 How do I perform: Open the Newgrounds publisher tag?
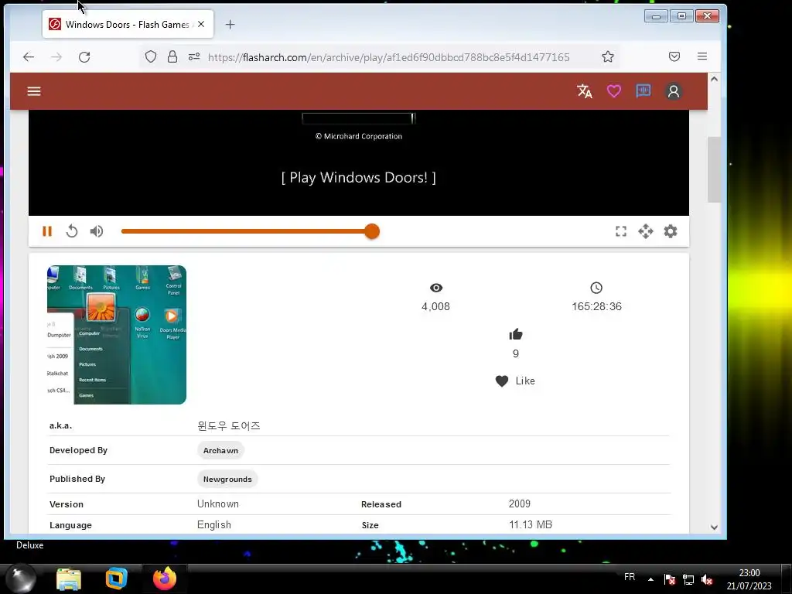227,479
